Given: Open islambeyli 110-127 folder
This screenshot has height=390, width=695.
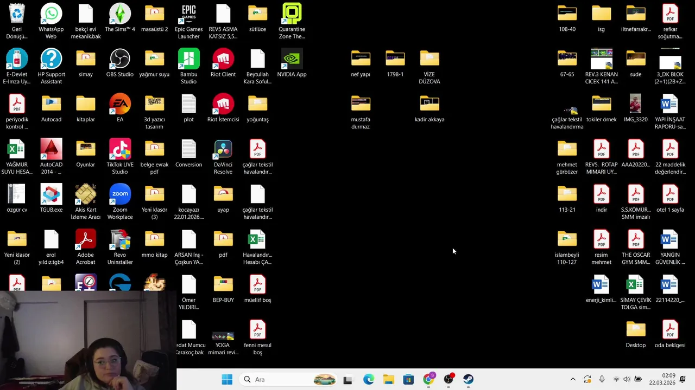Looking at the screenshot, I should click(x=567, y=239).
